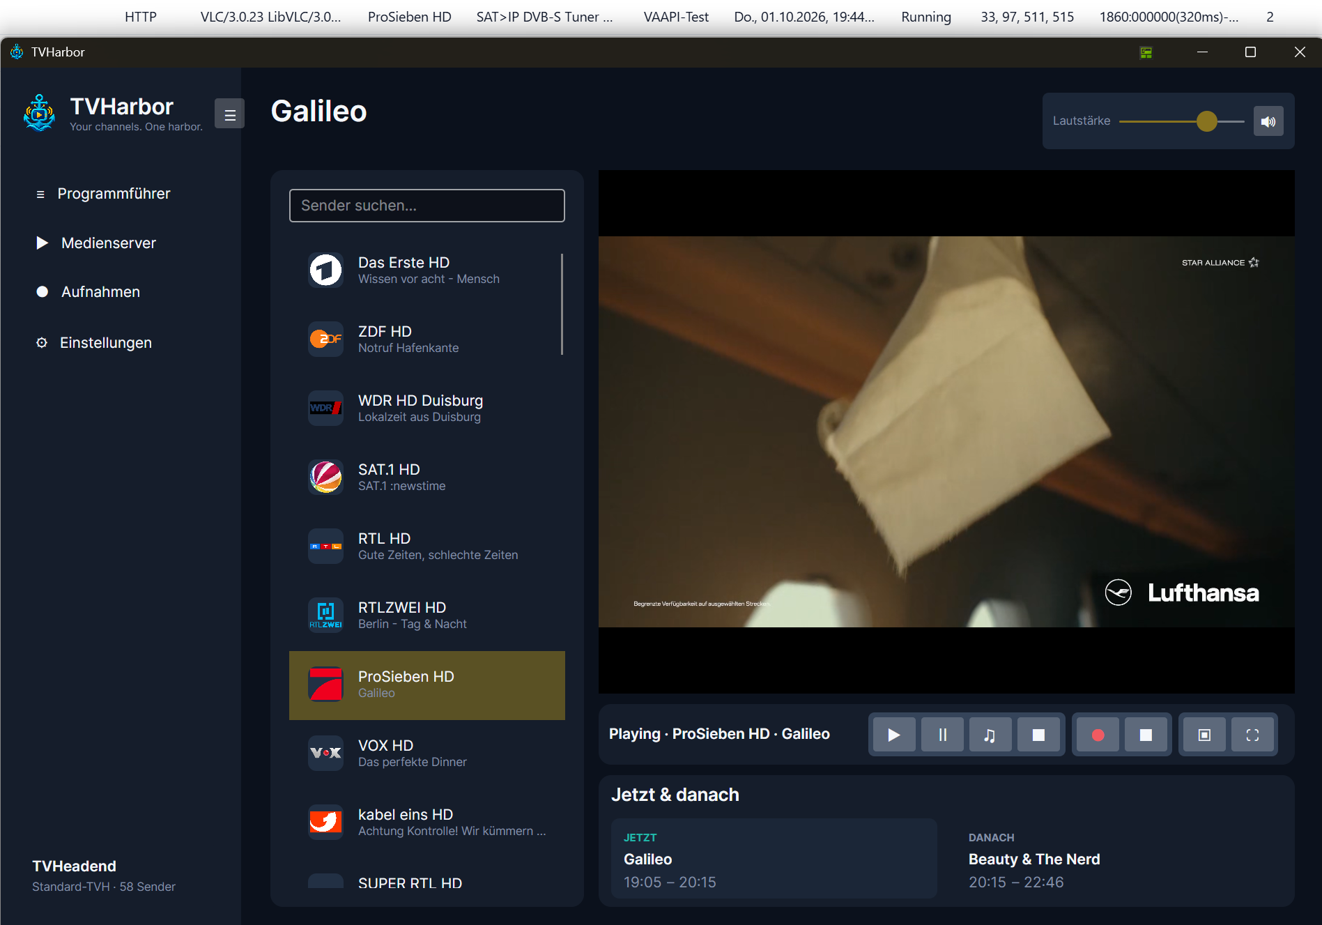The image size is (1322, 925).
Task: Stop playback with the first stop button
Action: (x=1038, y=735)
